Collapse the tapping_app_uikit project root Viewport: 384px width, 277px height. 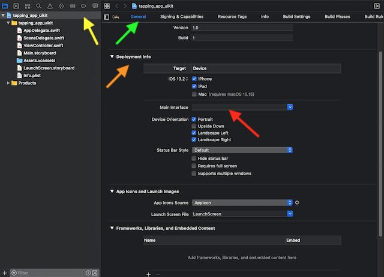tap(3, 16)
